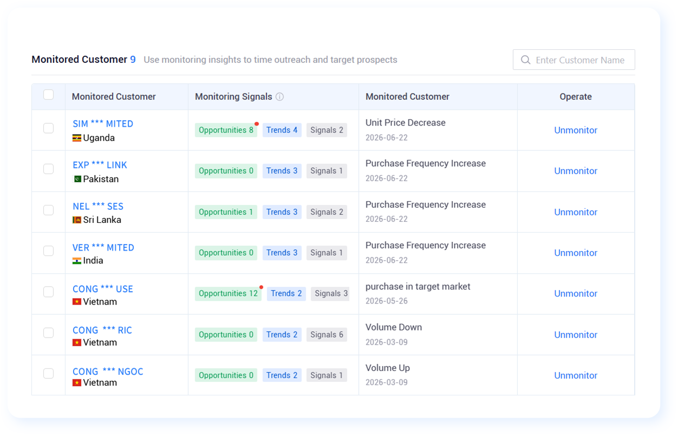Click the Signals 6 tag
Image resolution: width=678 pixels, height=436 pixels.
pos(327,335)
